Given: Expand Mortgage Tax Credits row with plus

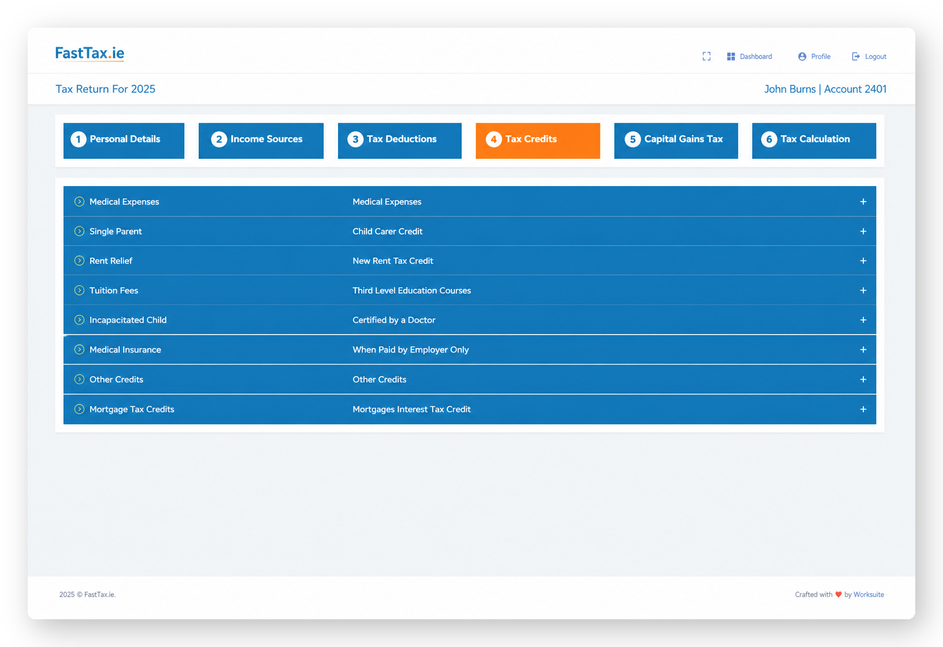Looking at the screenshot, I should pyautogui.click(x=863, y=409).
